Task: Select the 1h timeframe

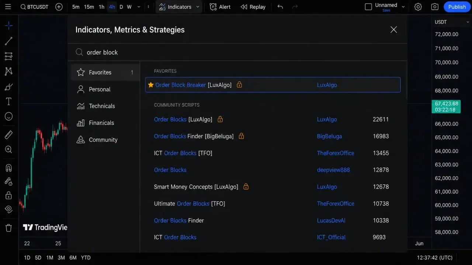Action: click(x=101, y=7)
